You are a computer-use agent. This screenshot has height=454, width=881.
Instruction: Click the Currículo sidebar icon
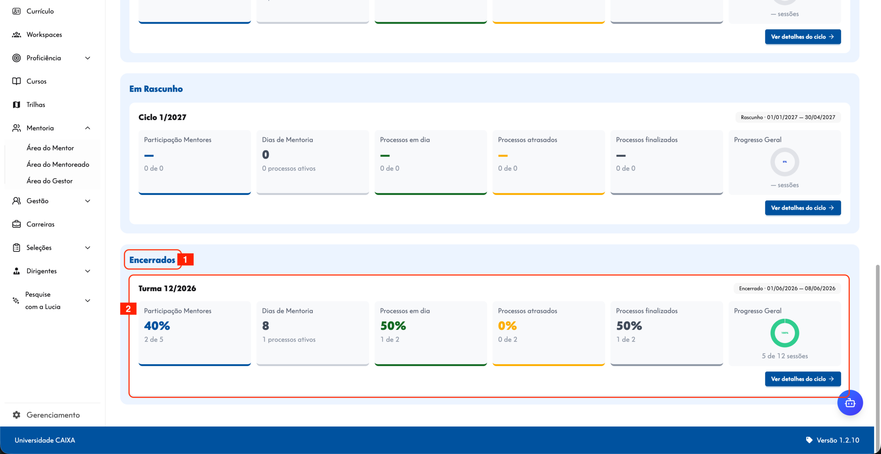(x=17, y=11)
